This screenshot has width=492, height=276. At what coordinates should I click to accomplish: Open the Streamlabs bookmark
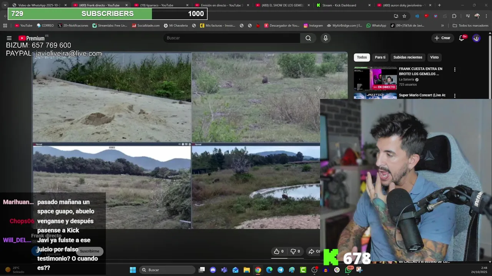point(110,26)
